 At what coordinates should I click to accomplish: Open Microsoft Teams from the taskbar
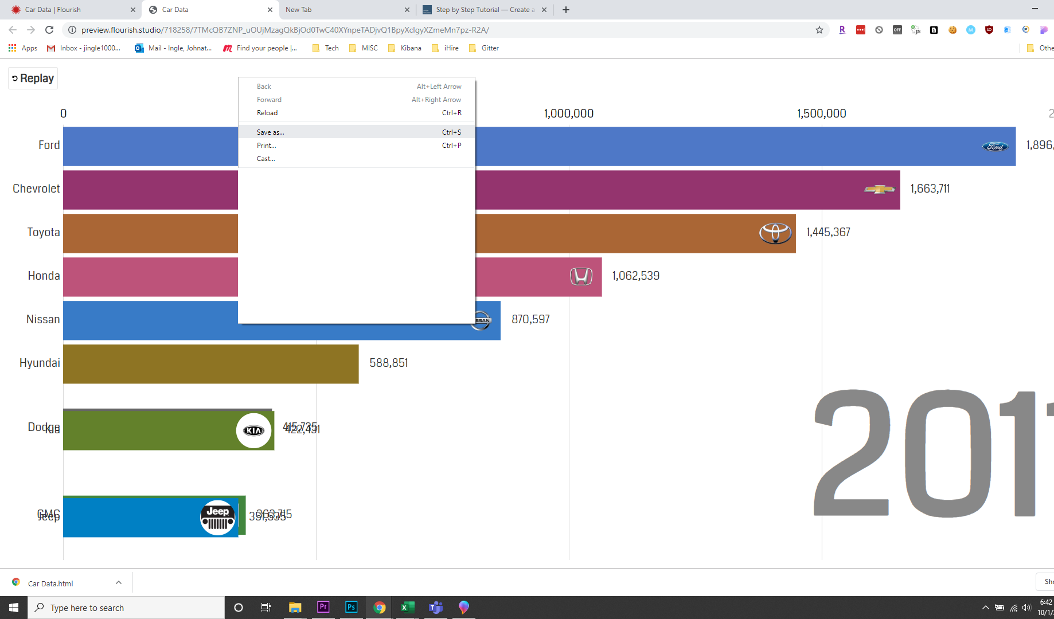[435, 607]
